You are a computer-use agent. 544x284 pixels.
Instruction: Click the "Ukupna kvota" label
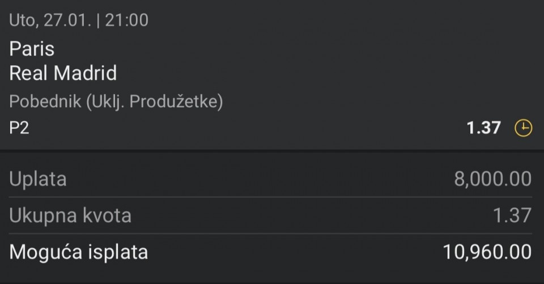coord(70,215)
